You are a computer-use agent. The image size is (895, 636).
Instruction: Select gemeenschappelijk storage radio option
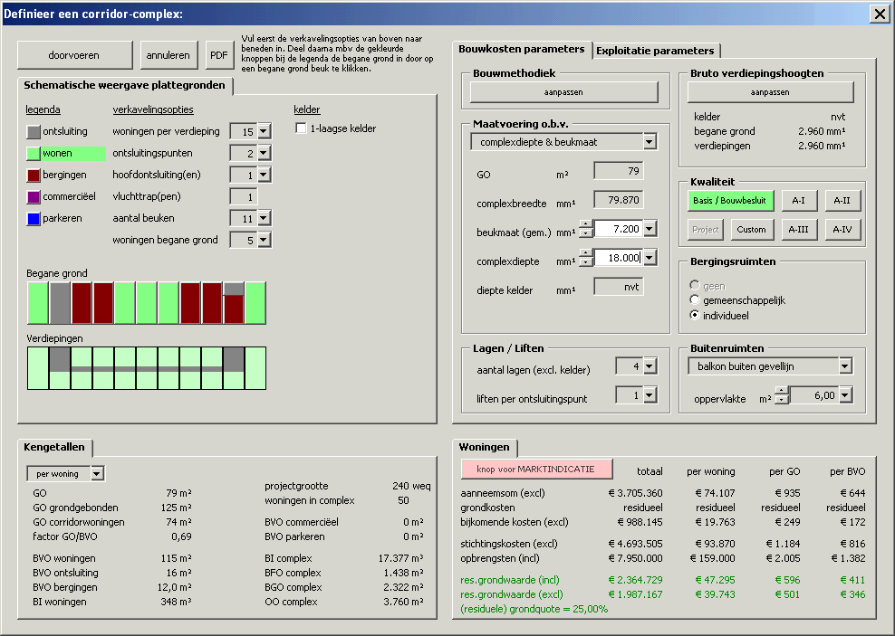pyautogui.click(x=695, y=299)
